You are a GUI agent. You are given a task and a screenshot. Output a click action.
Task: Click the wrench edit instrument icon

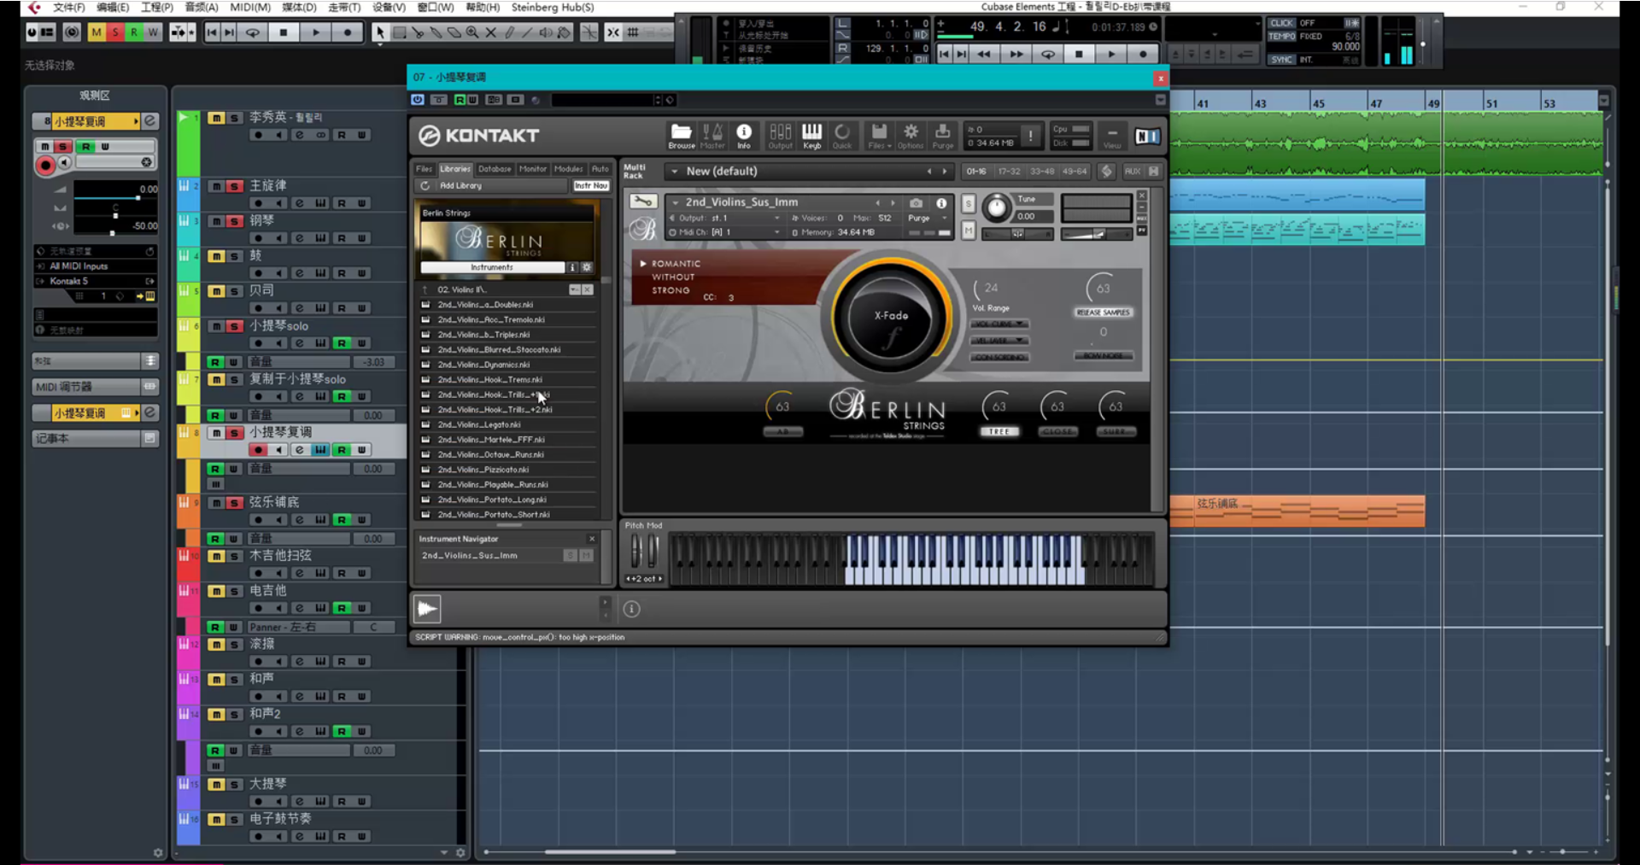point(643,202)
